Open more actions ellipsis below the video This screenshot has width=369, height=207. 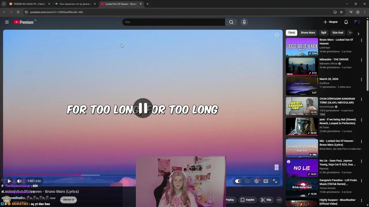coord(279,200)
